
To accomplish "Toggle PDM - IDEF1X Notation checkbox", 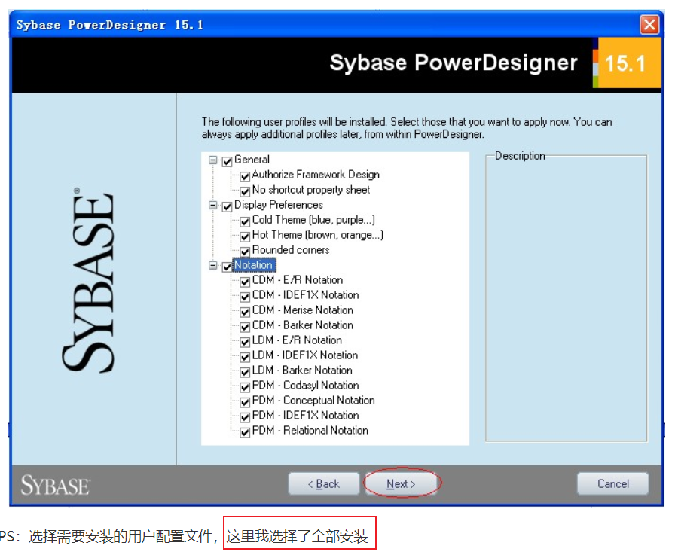I will point(245,417).
